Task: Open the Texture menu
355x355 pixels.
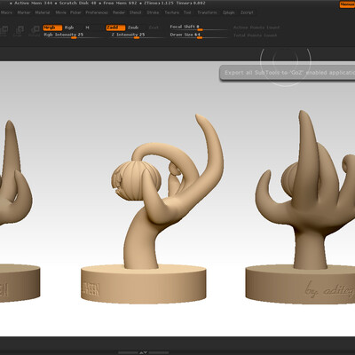Action: click(172, 12)
